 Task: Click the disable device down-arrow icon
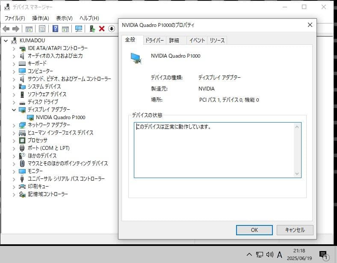point(111,29)
